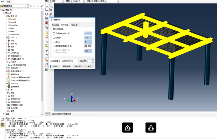
Task: Enable the 几何偏差系数大于 checkbox
Action: click(54, 33)
